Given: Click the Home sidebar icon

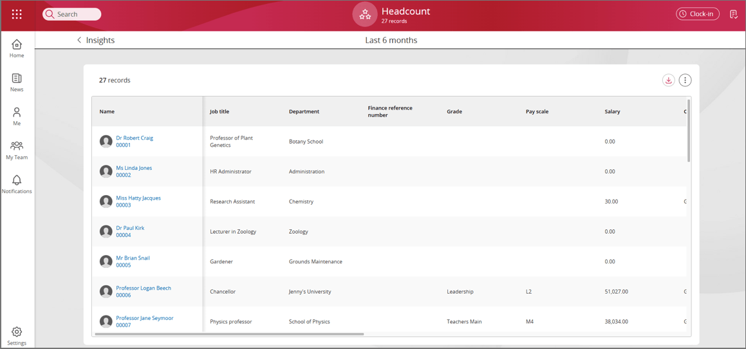Looking at the screenshot, I should click(x=17, y=48).
